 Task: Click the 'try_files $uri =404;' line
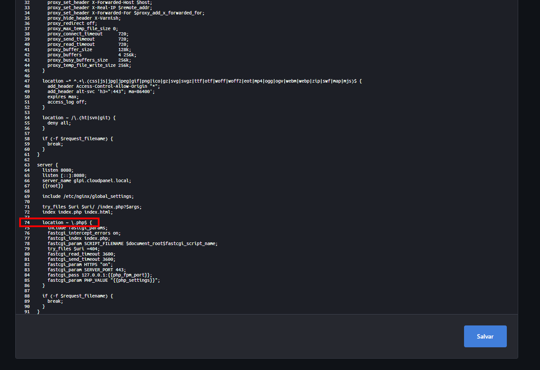(x=73, y=249)
